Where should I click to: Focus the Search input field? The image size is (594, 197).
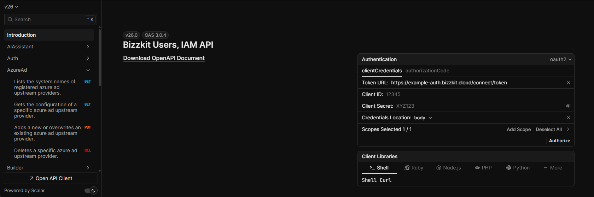click(51, 19)
